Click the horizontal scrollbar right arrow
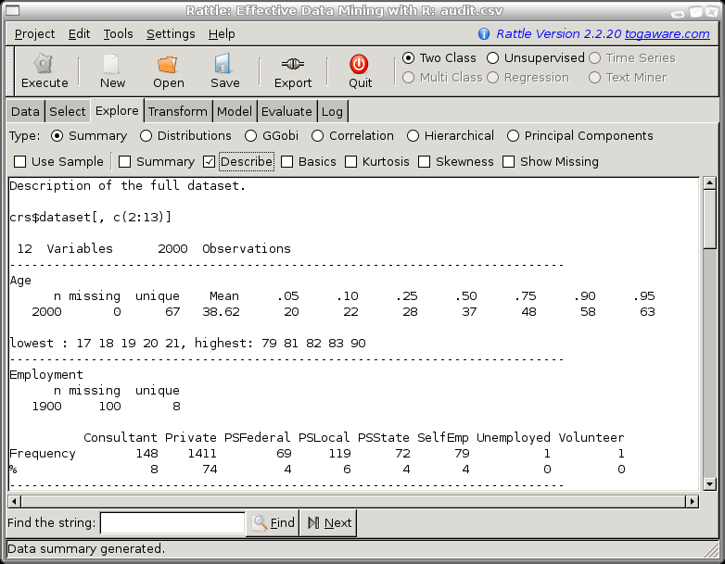 click(x=693, y=501)
